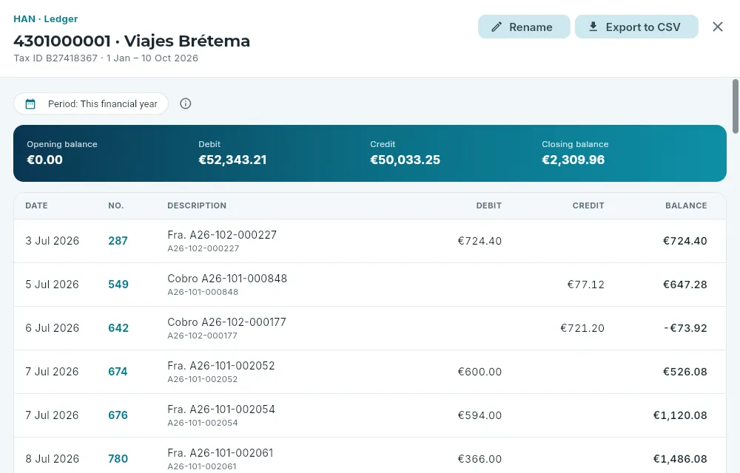Click the DESCRIPTION column header
The image size is (740, 473).
(197, 205)
